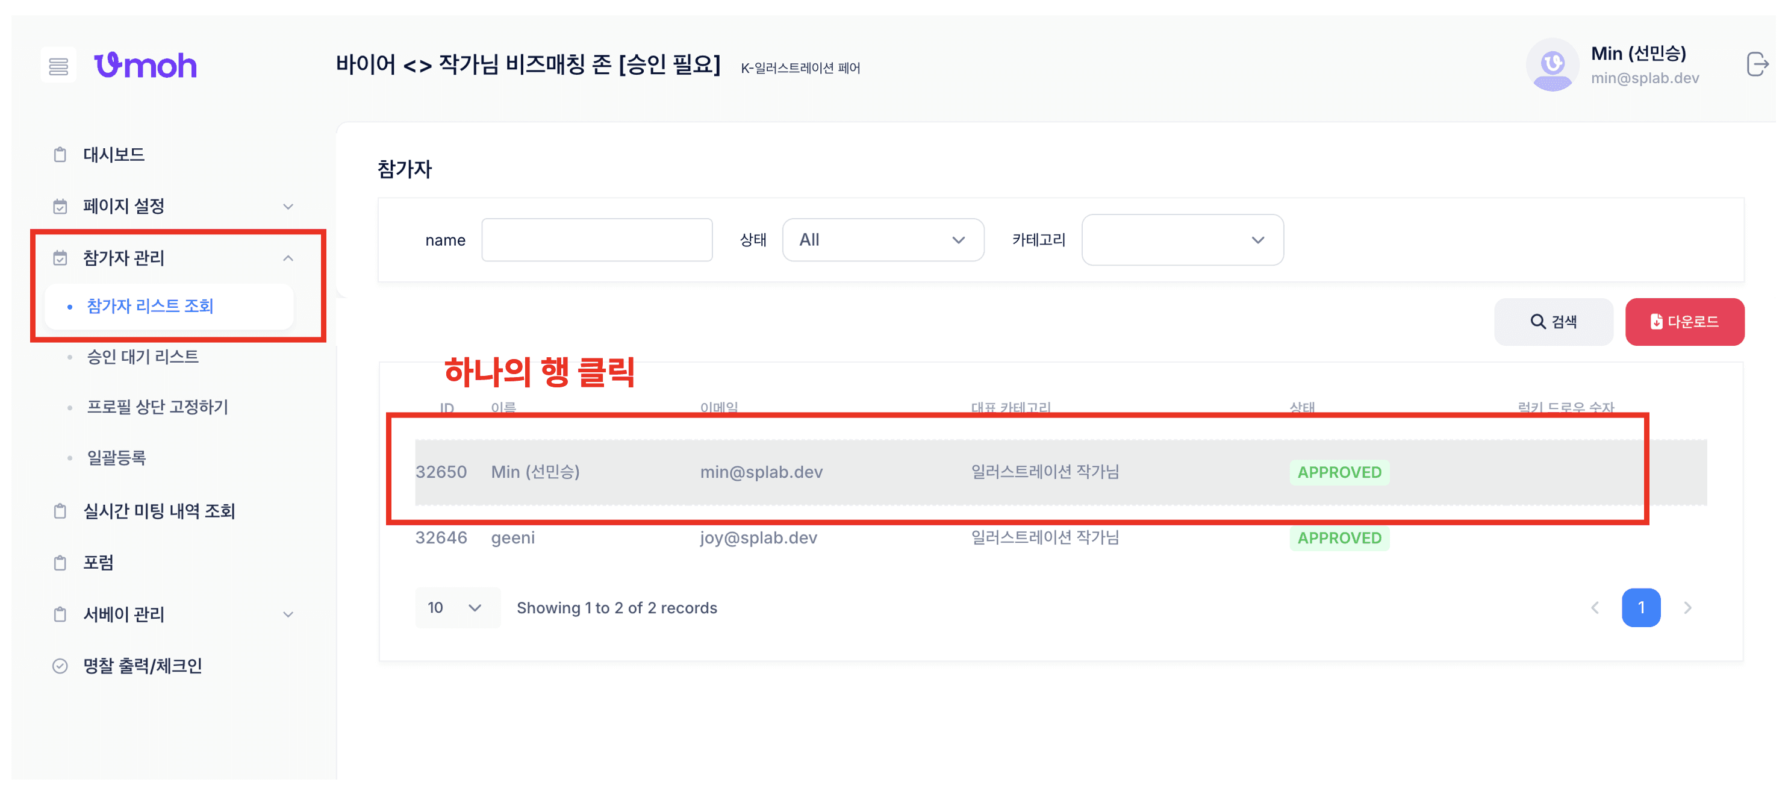Expand the 서베이 관리 menu chevron
Viewport: 1791px width, 794px height.
click(x=288, y=614)
